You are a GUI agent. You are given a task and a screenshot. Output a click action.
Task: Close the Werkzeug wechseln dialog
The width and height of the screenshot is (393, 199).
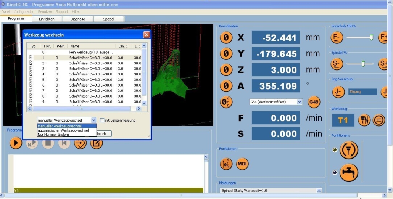tap(146, 35)
